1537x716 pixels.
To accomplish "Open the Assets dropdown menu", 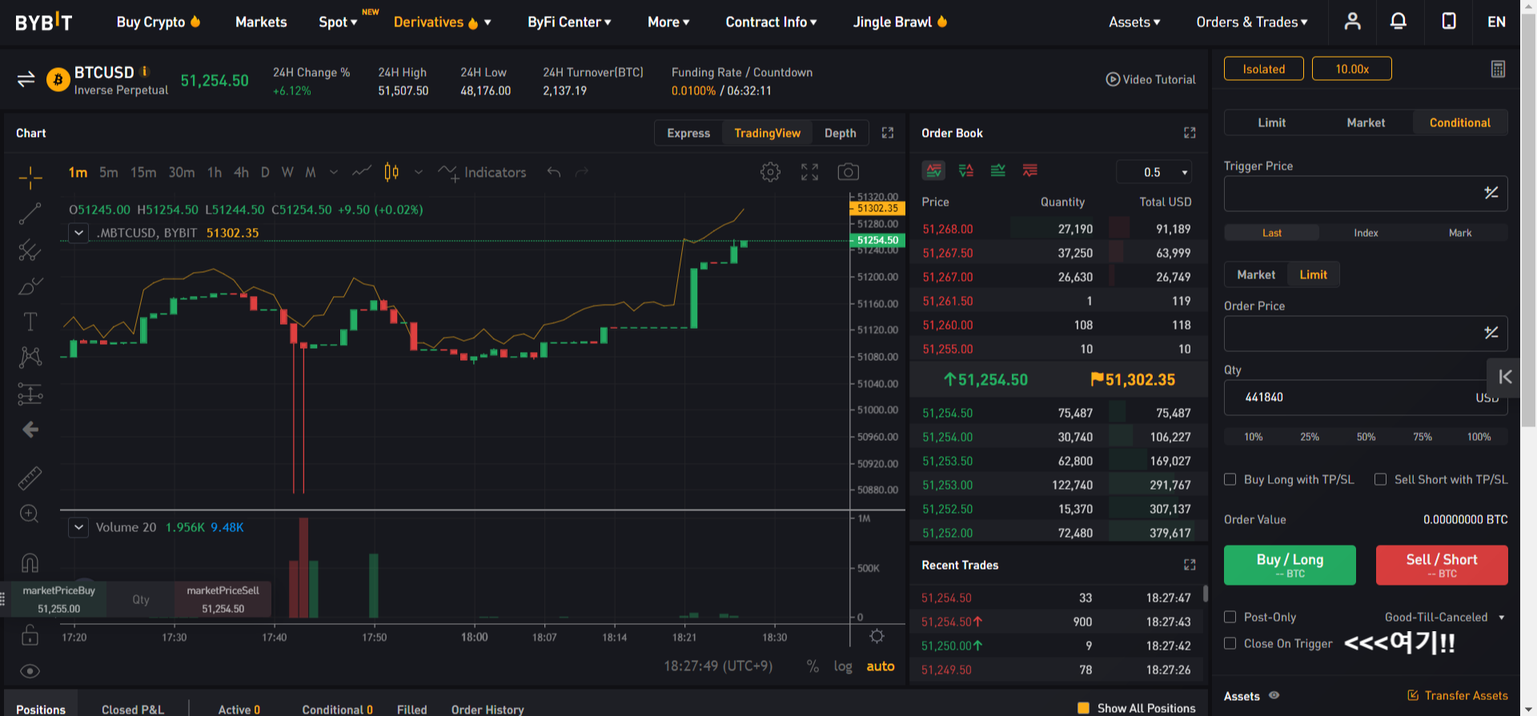I will pos(1134,22).
